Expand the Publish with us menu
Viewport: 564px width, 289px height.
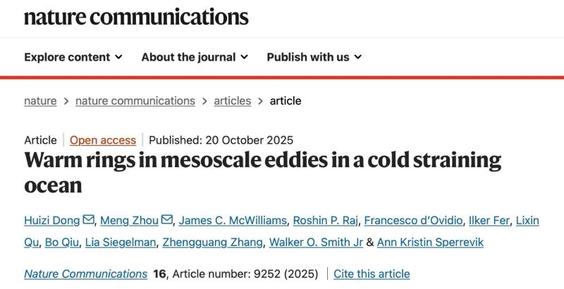click(314, 57)
